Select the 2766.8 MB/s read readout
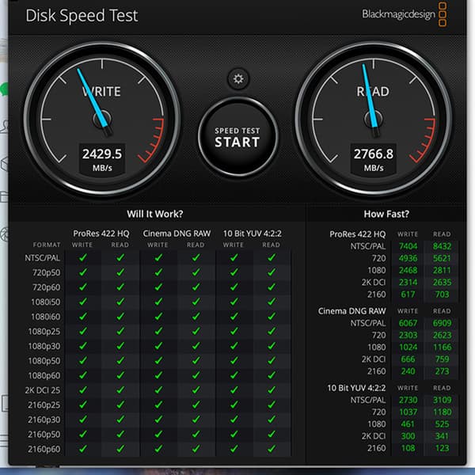The image size is (475, 475). click(x=374, y=159)
